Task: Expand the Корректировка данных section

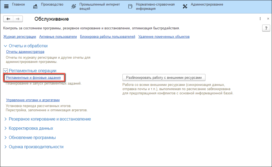Action: pos(5,128)
